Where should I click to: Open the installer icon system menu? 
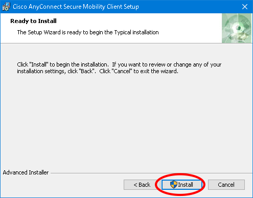coord(6,7)
